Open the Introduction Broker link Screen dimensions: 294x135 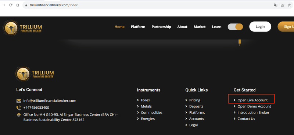(x=253, y=113)
